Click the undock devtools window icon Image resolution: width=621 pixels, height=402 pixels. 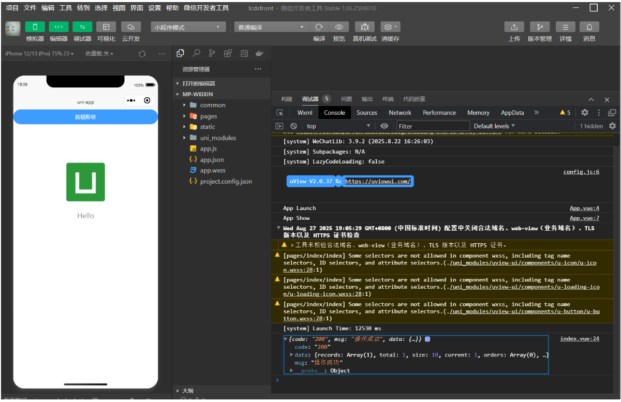coord(612,113)
